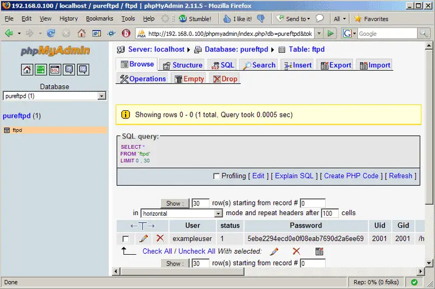The image size is (435, 289).
Task: Click the green Go arrow beside the address bar
Action: (330, 34)
